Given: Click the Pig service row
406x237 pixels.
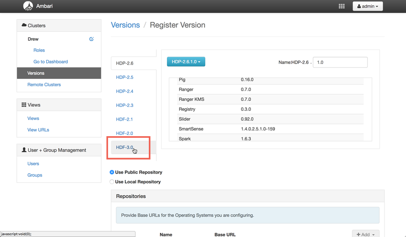Looking at the screenshot, I should click(271, 81).
